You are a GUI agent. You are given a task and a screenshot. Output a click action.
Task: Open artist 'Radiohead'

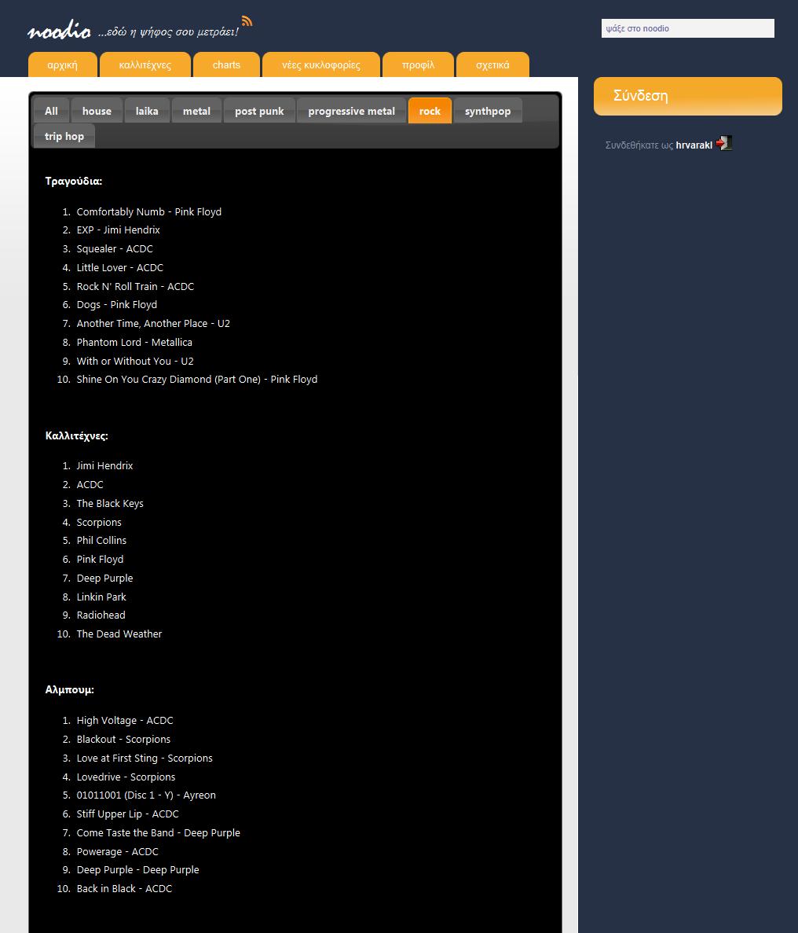[x=101, y=615]
